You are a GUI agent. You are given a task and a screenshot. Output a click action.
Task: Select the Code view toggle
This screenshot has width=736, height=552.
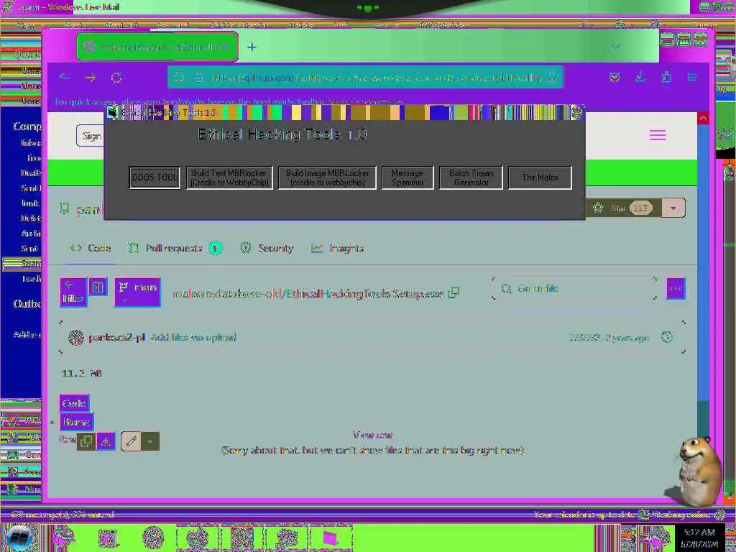pyautogui.click(x=74, y=403)
